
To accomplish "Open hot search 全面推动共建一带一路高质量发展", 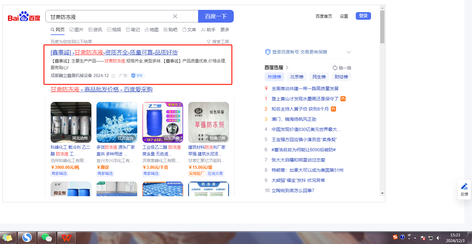I will click(305, 89).
